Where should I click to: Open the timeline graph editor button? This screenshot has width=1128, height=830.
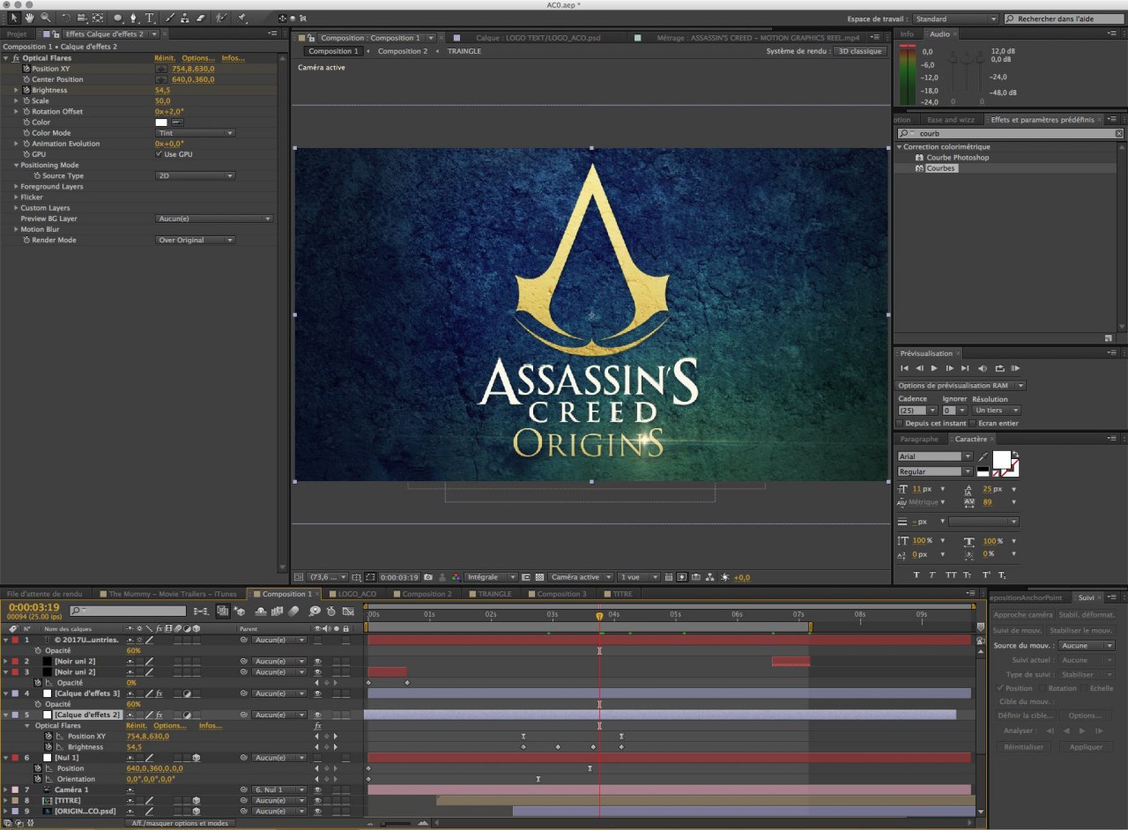[348, 611]
